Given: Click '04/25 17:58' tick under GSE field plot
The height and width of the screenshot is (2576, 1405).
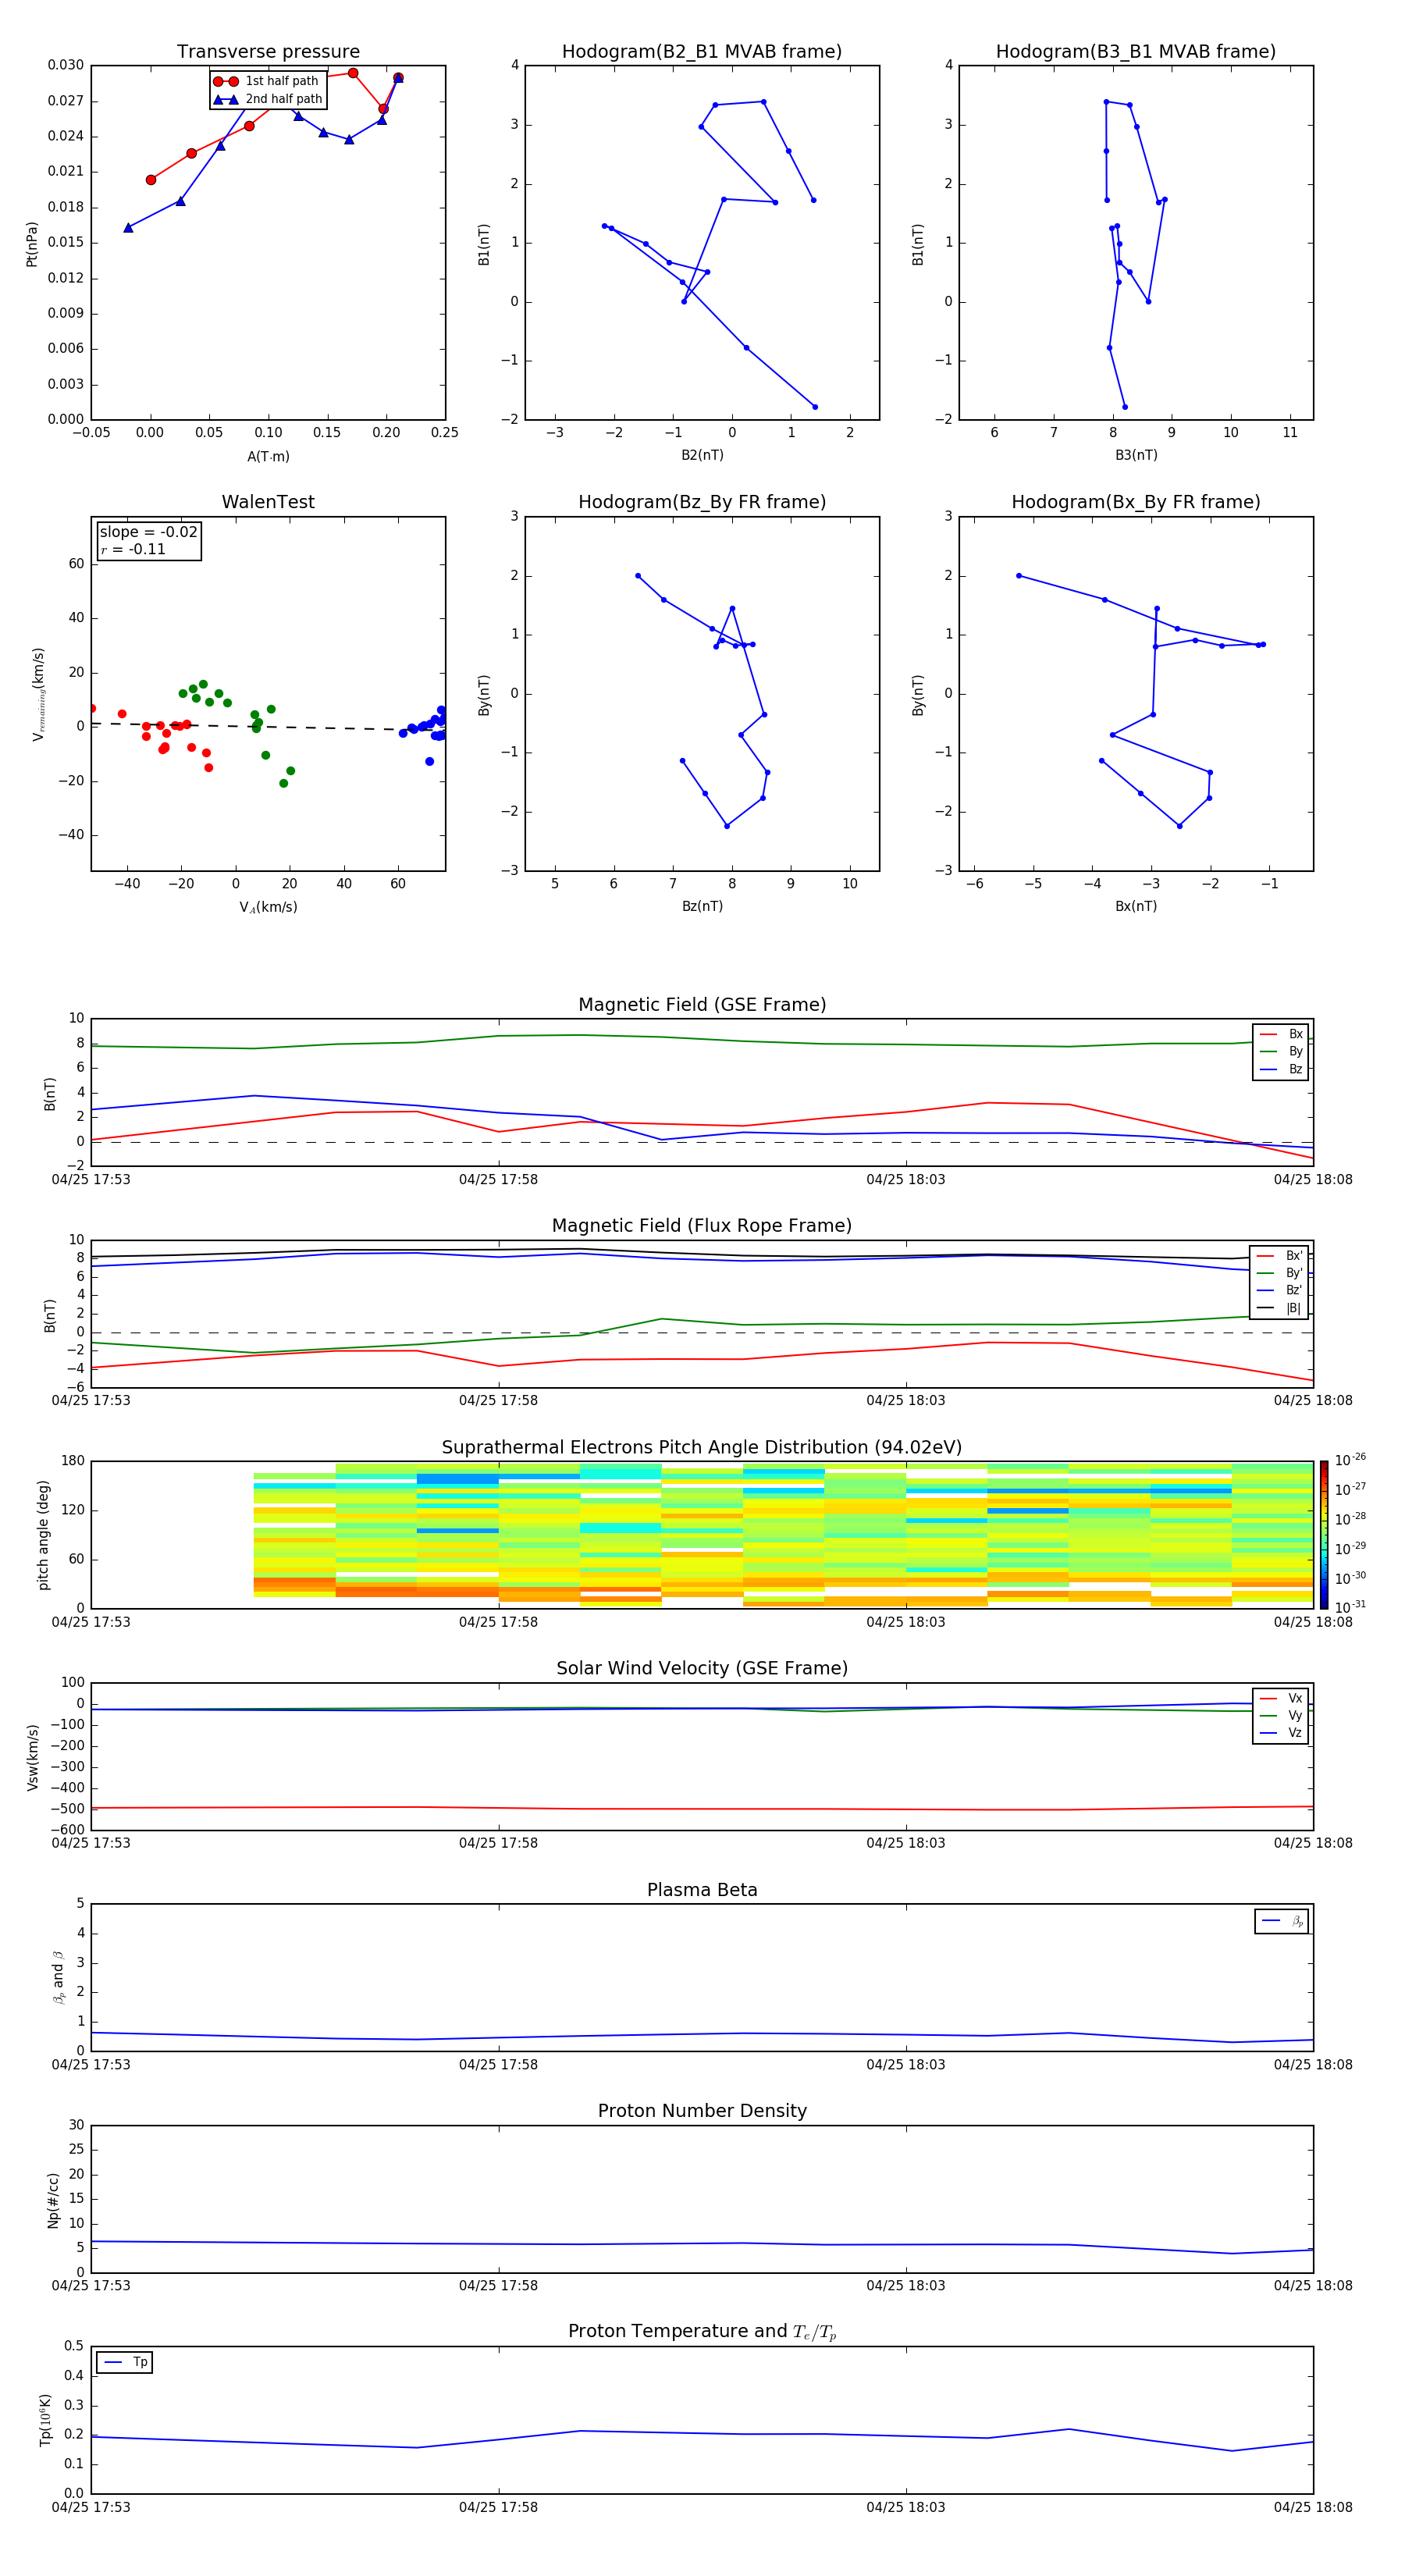Looking at the screenshot, I should (x=498, y=1180).
